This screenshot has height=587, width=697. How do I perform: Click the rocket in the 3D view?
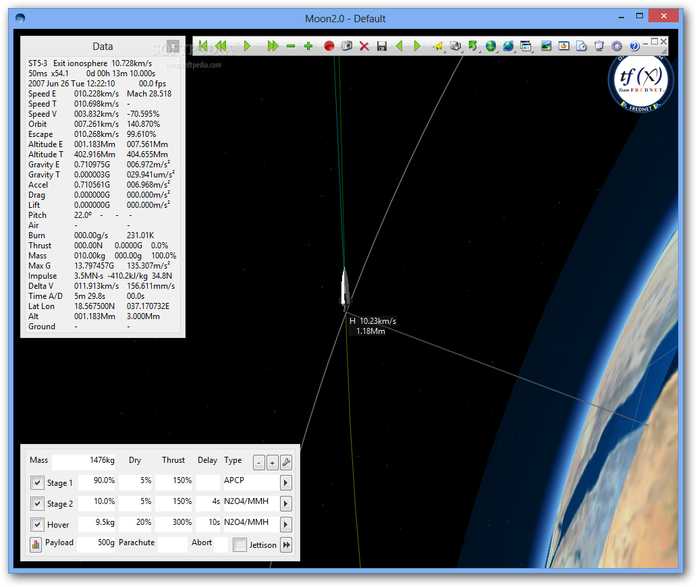(345, 289)
